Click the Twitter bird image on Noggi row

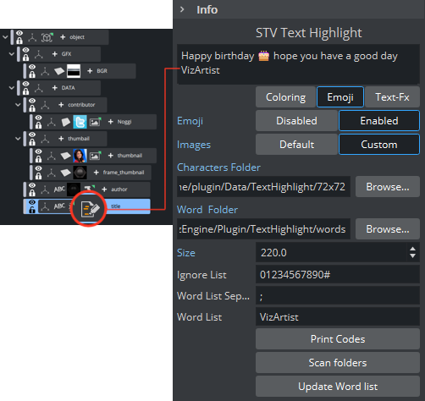[80, 122]
